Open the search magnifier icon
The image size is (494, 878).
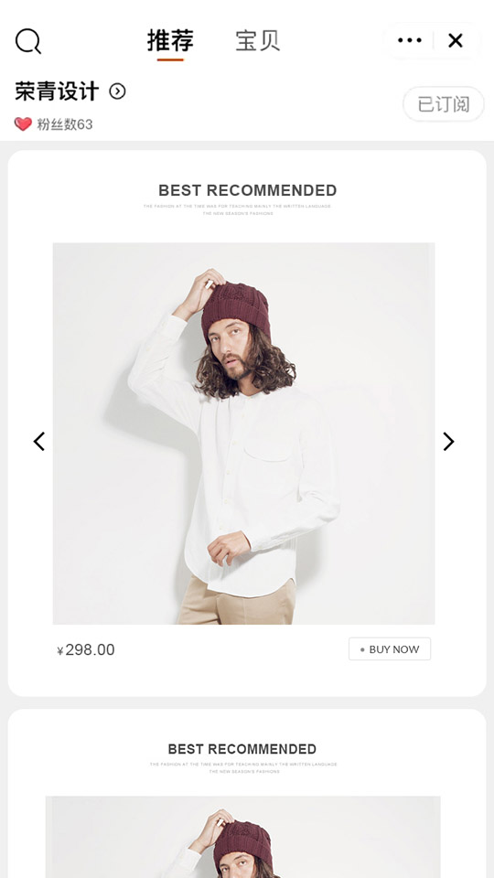click(x=28, y=41)
